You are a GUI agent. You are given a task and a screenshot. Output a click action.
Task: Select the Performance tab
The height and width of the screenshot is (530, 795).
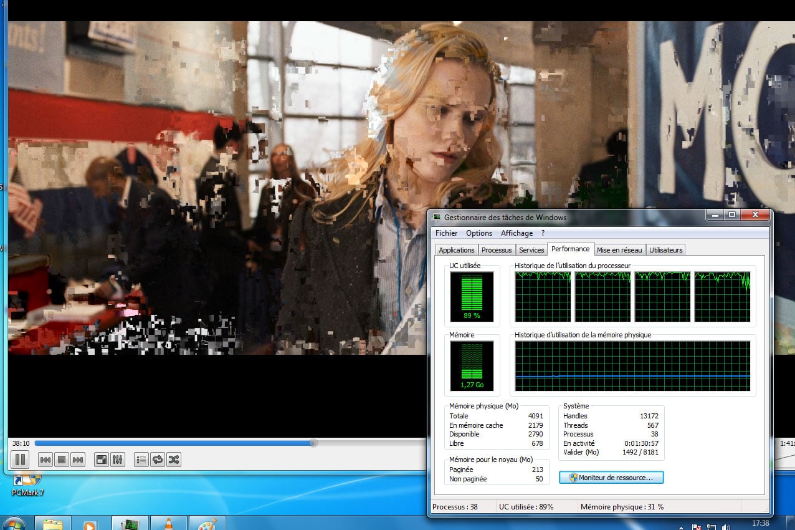coord(571,249)
